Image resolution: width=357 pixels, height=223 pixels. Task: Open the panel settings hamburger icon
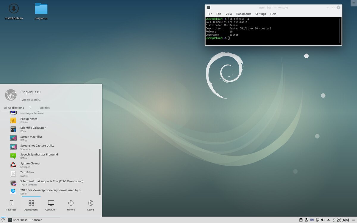354,220
